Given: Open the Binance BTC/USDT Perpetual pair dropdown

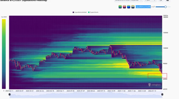Looking at the screenshot, I should (128, 1).
